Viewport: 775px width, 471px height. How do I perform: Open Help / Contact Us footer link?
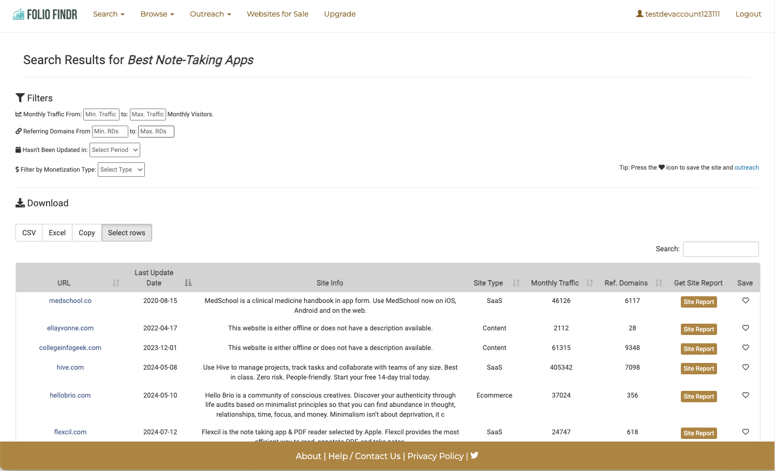[364, 456]
